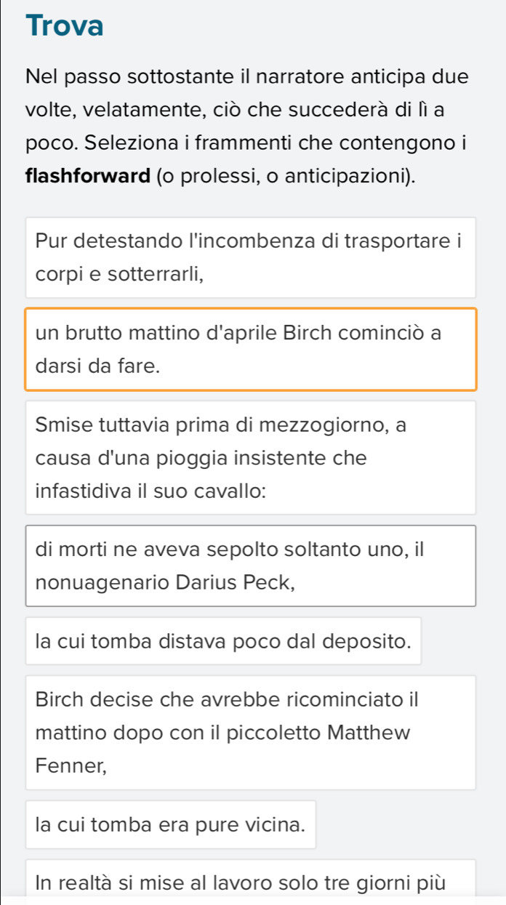Select "la cui tomba distava poco dal deposito"
Screen dimensions: 506x905
click(x=223, y=641)
